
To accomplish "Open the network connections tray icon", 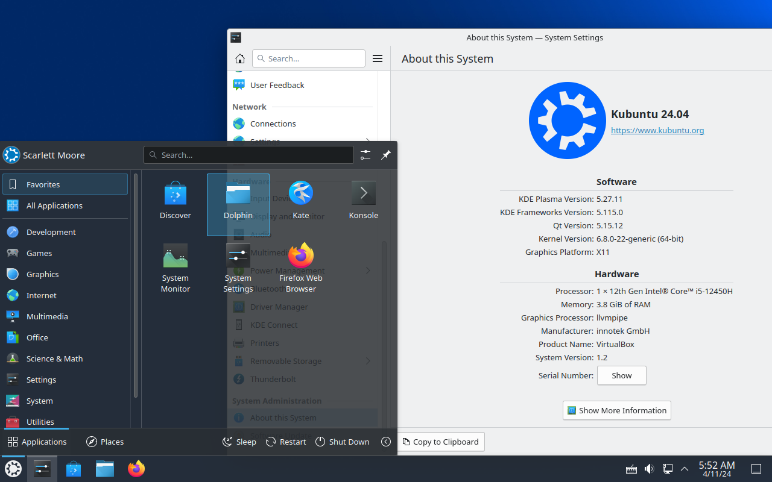I will pyautogui.click(x=668, y=469).
